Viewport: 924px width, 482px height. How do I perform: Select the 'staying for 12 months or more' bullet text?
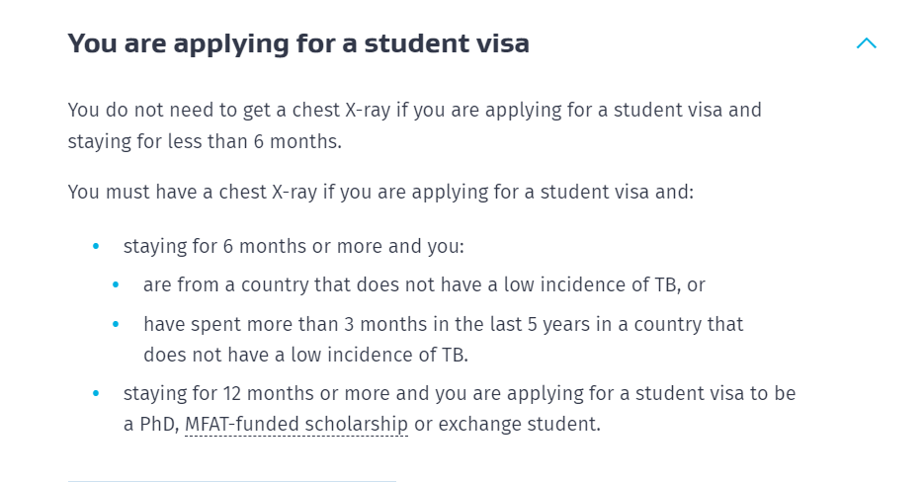tap(460, 394)
